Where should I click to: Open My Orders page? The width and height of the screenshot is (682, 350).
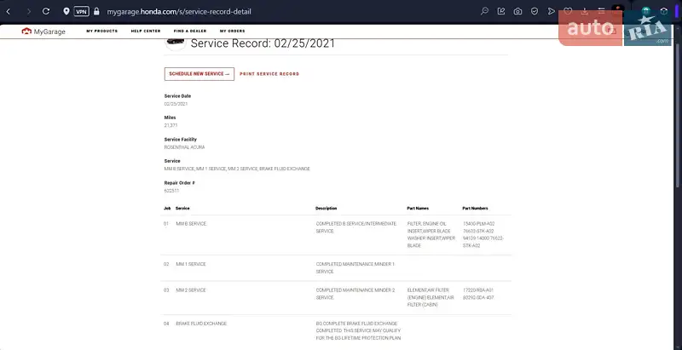pyautogui.click(x=233, y=31)
